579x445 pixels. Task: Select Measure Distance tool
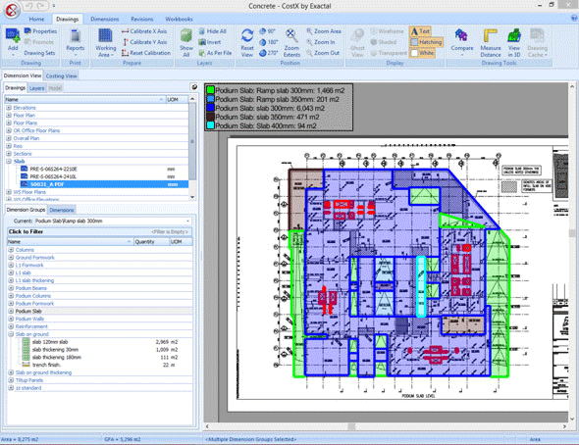click(491, 43)
